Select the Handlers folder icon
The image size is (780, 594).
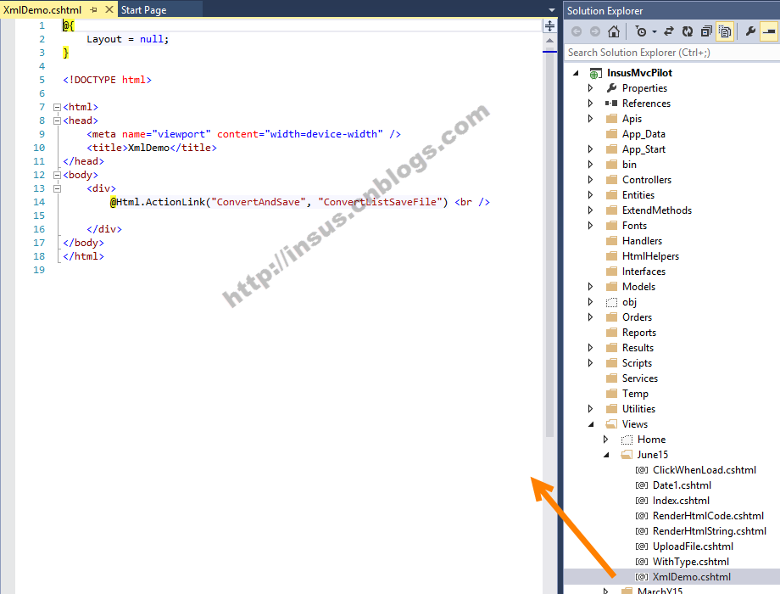click(611, 241)
